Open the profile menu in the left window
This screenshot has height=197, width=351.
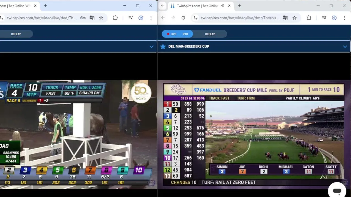pyautogui.click(x=141, y=18)
